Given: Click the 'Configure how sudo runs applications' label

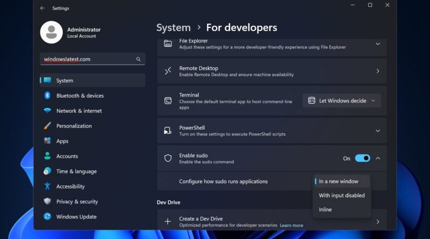Looking at the screenshot, I should pyautogui.click(x=223, y=181).
